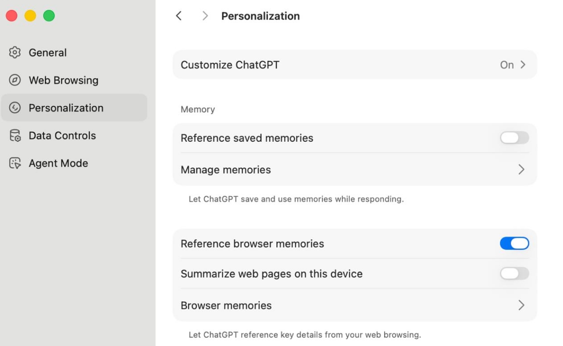This screenshot has width=563, height=346.
Task: Click the Customize ChatGPT label
Action: click(230, 65)
